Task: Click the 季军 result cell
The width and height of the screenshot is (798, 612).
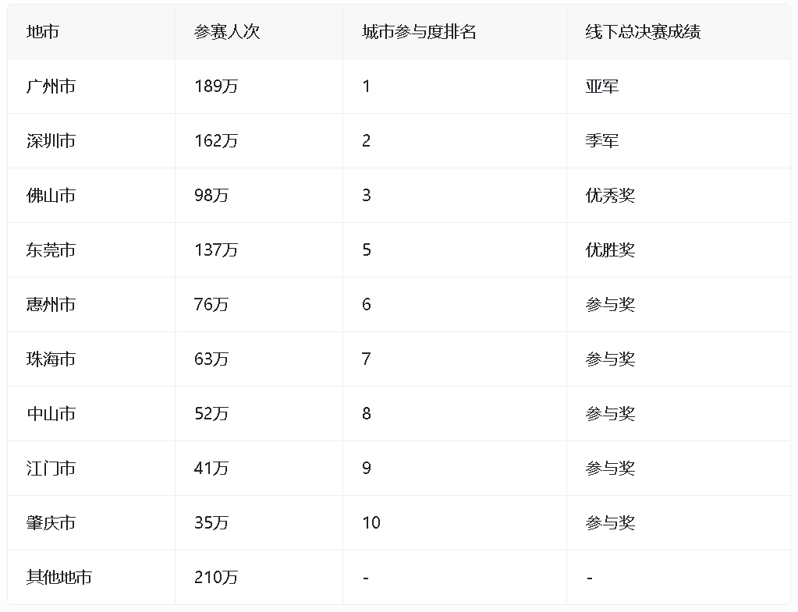Action: (601, 141)
